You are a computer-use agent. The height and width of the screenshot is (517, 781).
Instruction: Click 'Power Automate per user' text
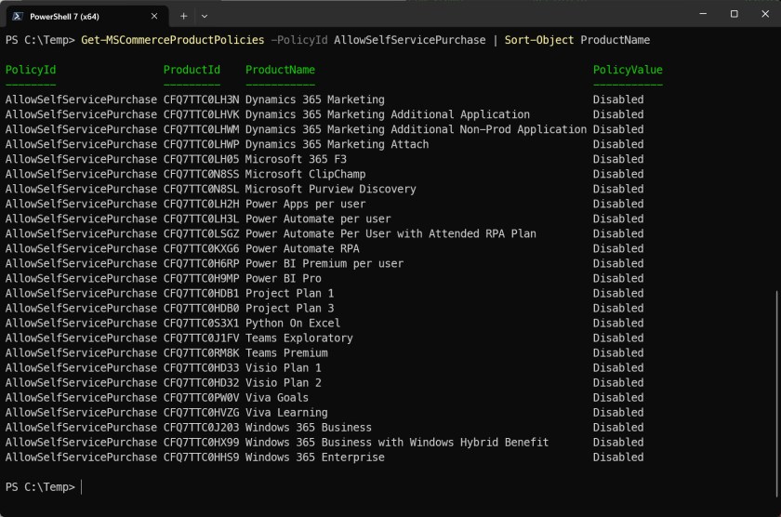click(318, 219)
